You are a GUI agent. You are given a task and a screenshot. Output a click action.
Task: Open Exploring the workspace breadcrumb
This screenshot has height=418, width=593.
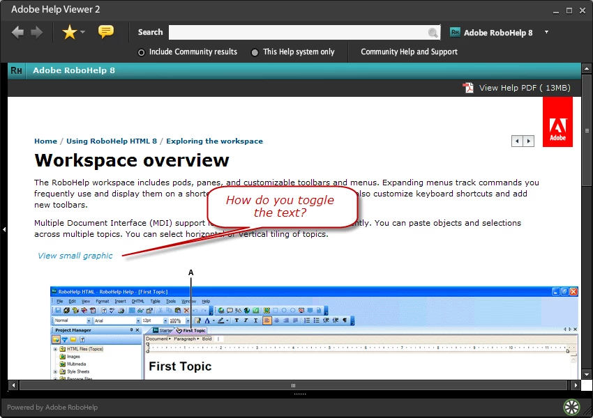click(x=214, y=141)
